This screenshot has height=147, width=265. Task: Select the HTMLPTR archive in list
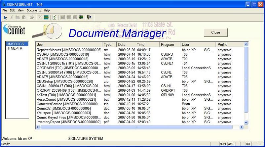[x=17, y=48]
